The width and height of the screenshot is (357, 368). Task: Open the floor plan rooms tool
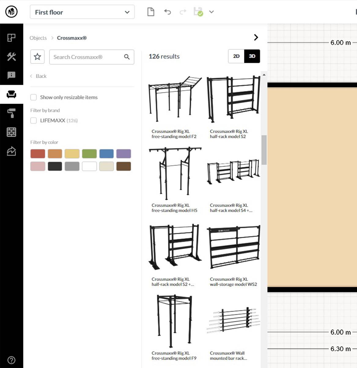coord(11,38)
